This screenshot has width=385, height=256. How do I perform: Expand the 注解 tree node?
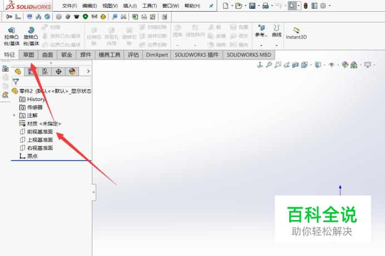pyautogui.click(x=14, y=115)
